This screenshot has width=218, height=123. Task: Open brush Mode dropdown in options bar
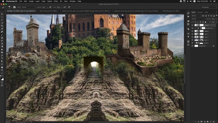pyautogui.click(x=29, y=7)
